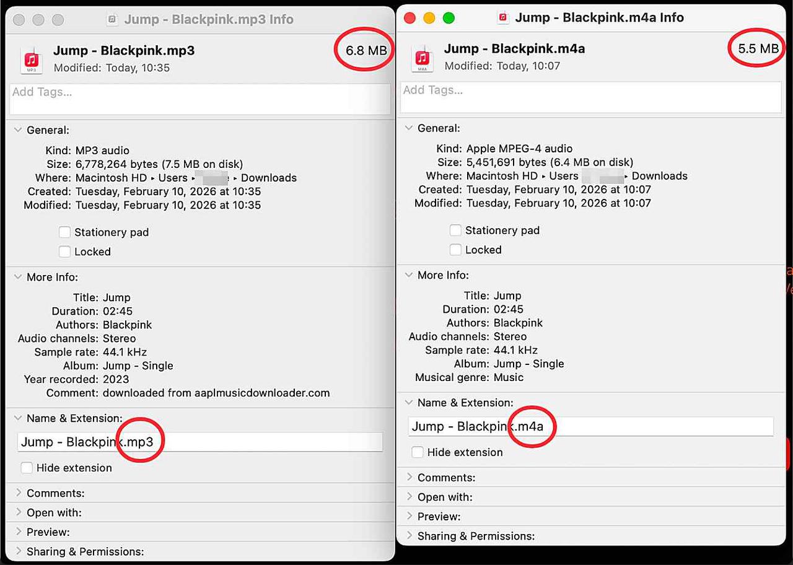Expand the Open with section in the right window
The image size is (793, 565).
(409, 496)
